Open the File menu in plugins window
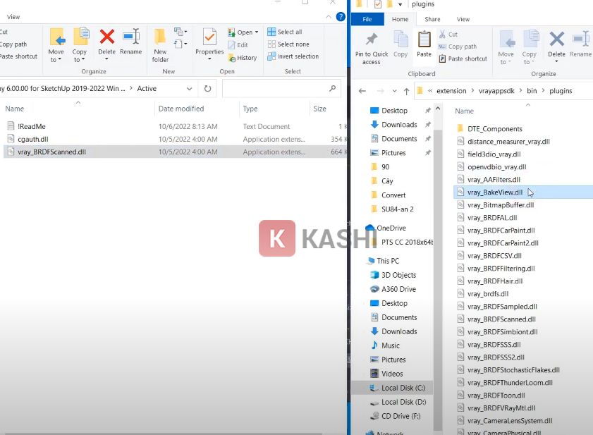593x435 pixels. (x=367, y=19)
